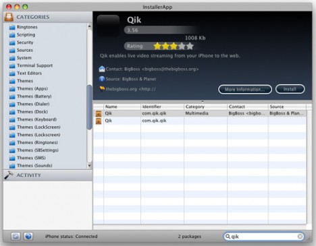The height and width of the screenshot is (246, 316).
Task: Open the Themes (Apps) category
Action: 32,89
